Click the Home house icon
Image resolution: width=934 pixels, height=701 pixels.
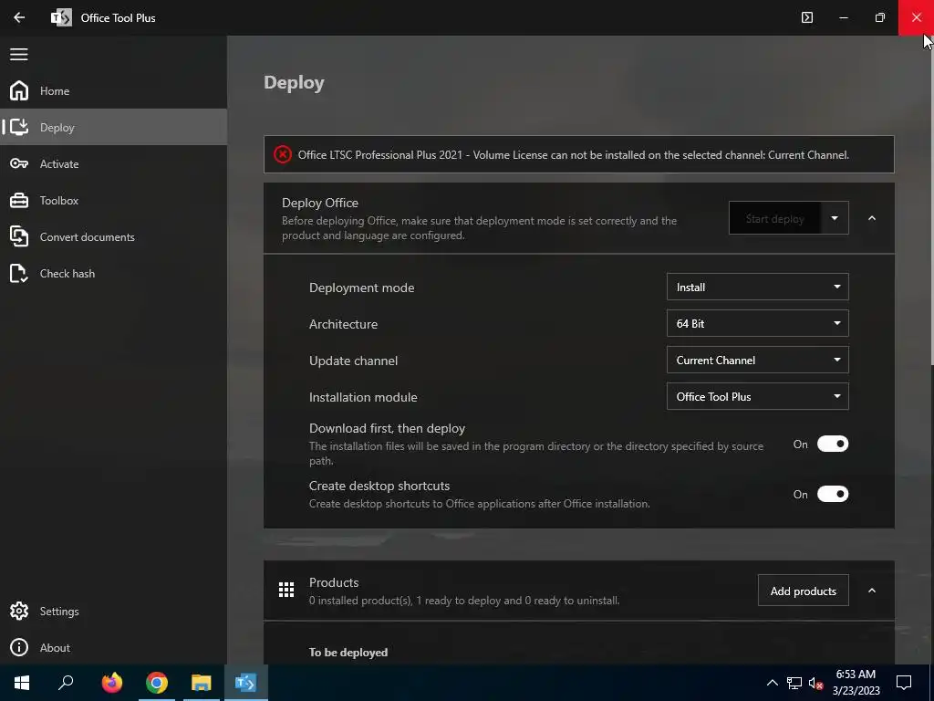pos(19,90)
